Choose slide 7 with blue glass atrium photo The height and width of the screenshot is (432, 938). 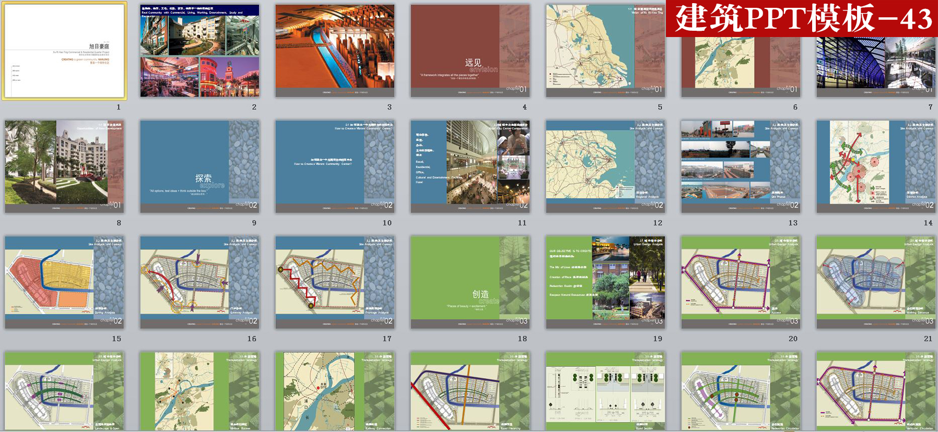click(876, 67)
